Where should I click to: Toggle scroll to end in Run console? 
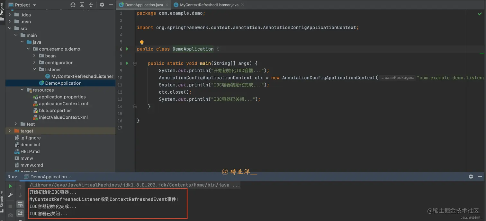(20, 213)
